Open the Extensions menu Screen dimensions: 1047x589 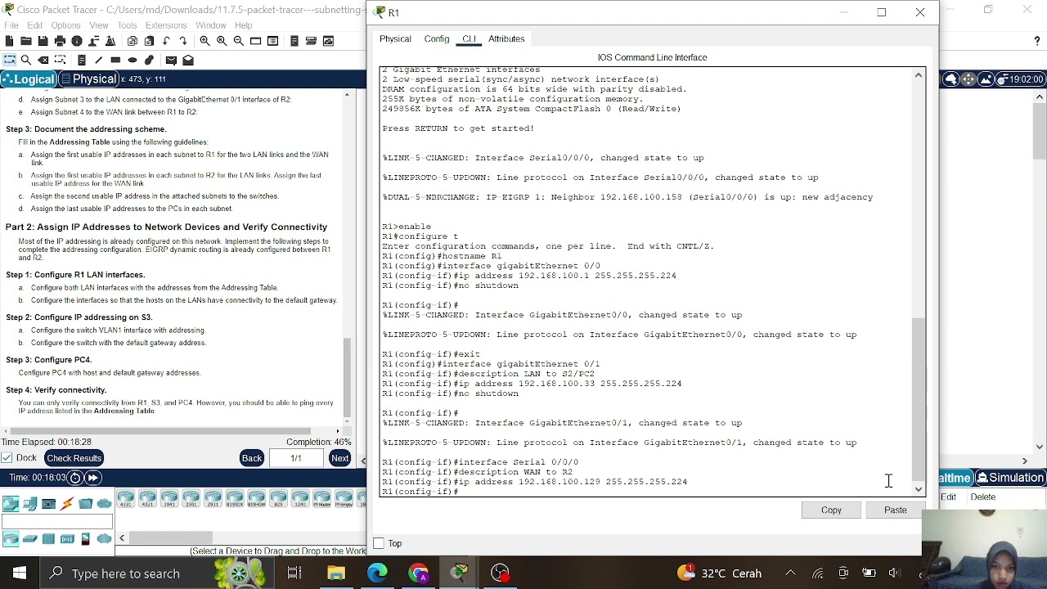[x=166, y=25]
